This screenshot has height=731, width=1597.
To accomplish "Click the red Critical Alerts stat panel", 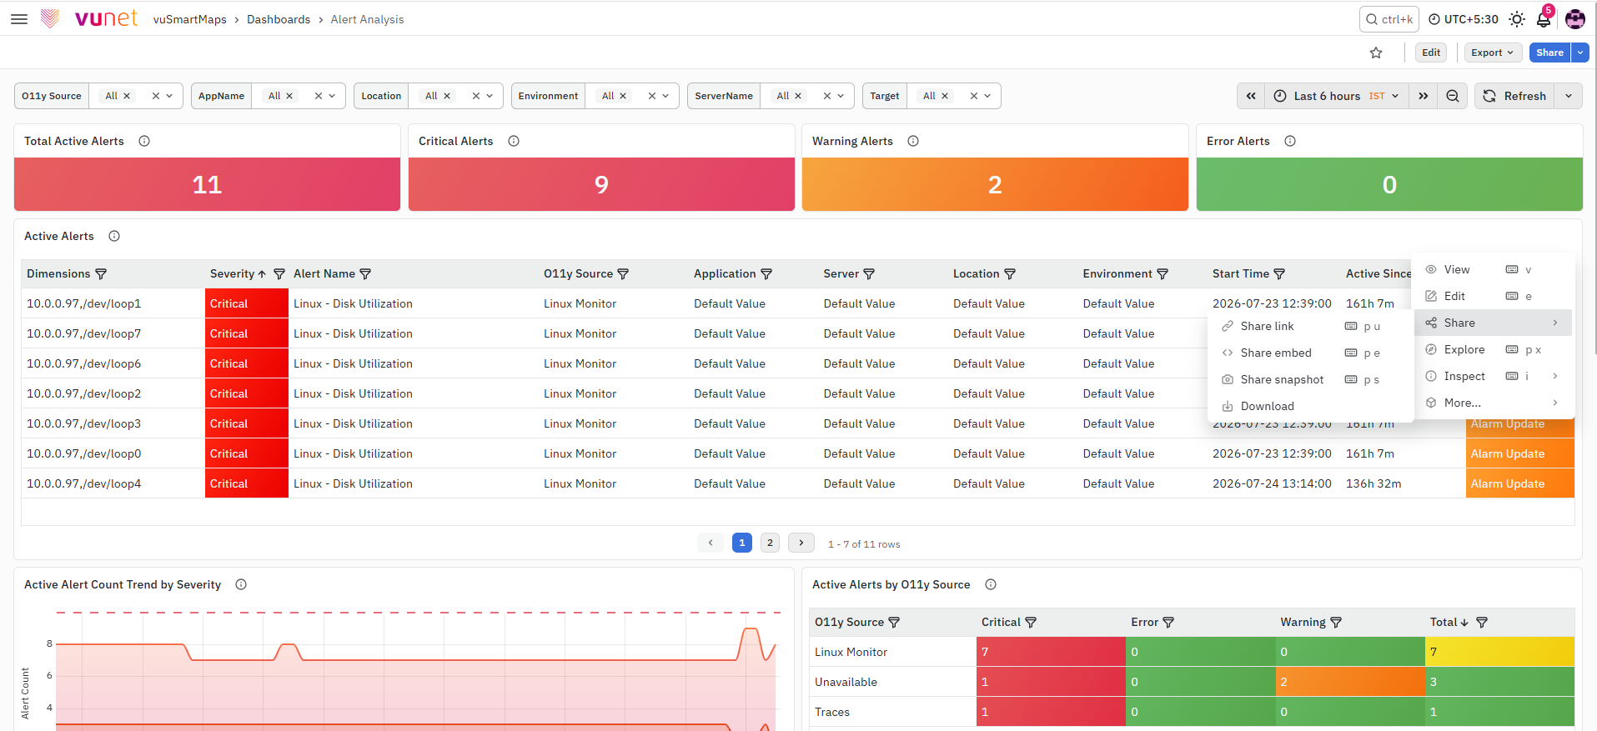I will click(601, 184).
